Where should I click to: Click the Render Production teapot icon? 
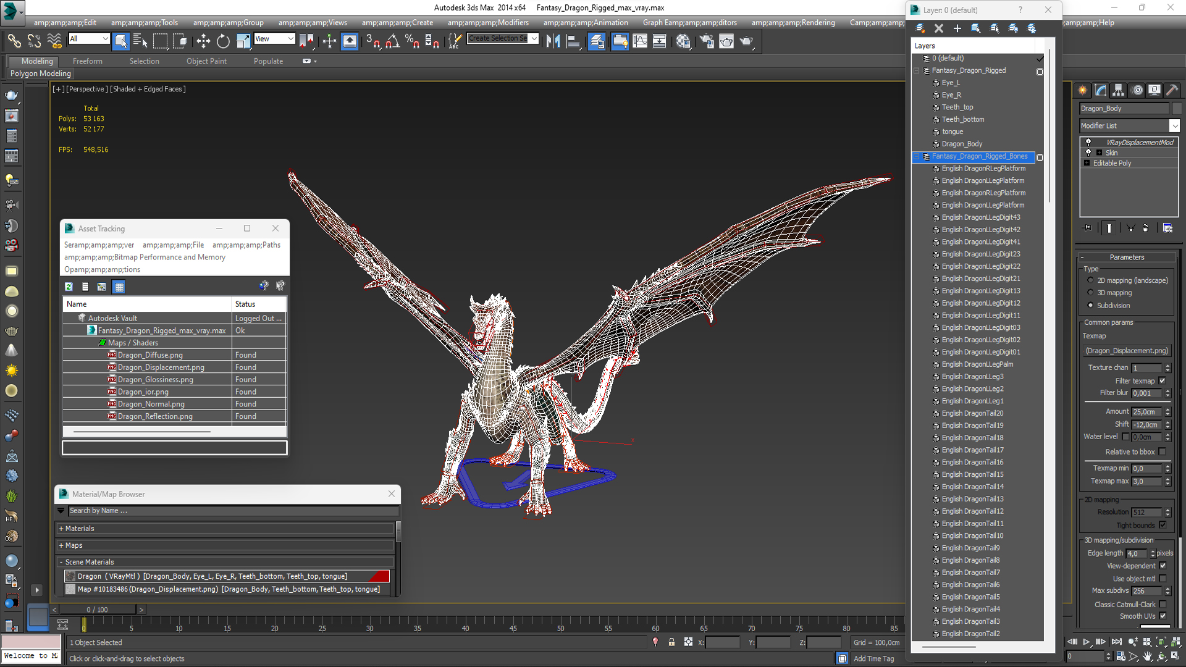pyautogui.click(x=746, y=41)
